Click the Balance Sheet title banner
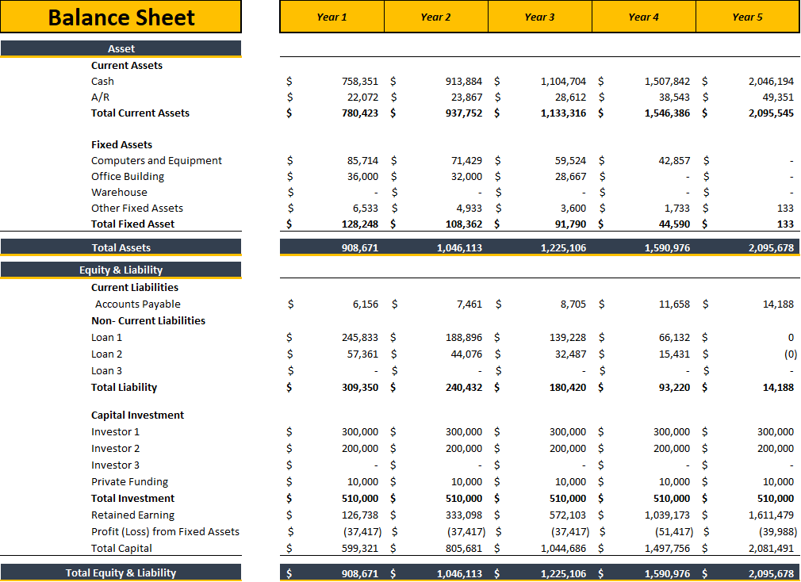 click(121, 17)
